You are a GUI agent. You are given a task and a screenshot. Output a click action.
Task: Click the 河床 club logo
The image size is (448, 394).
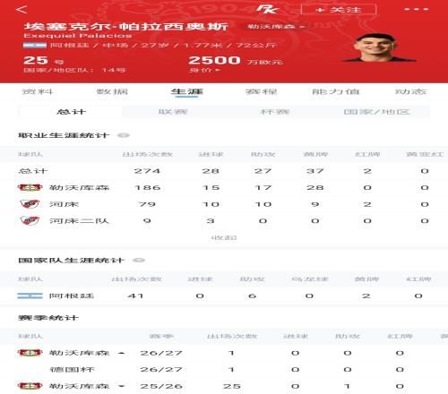30,204
